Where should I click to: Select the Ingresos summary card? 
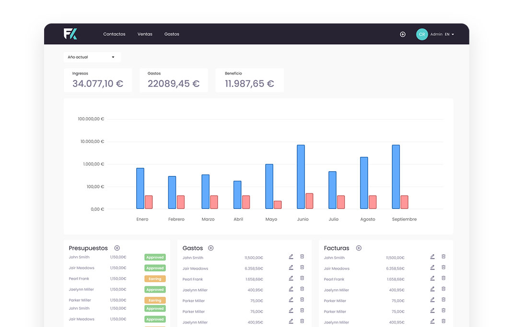click(98, 80)
